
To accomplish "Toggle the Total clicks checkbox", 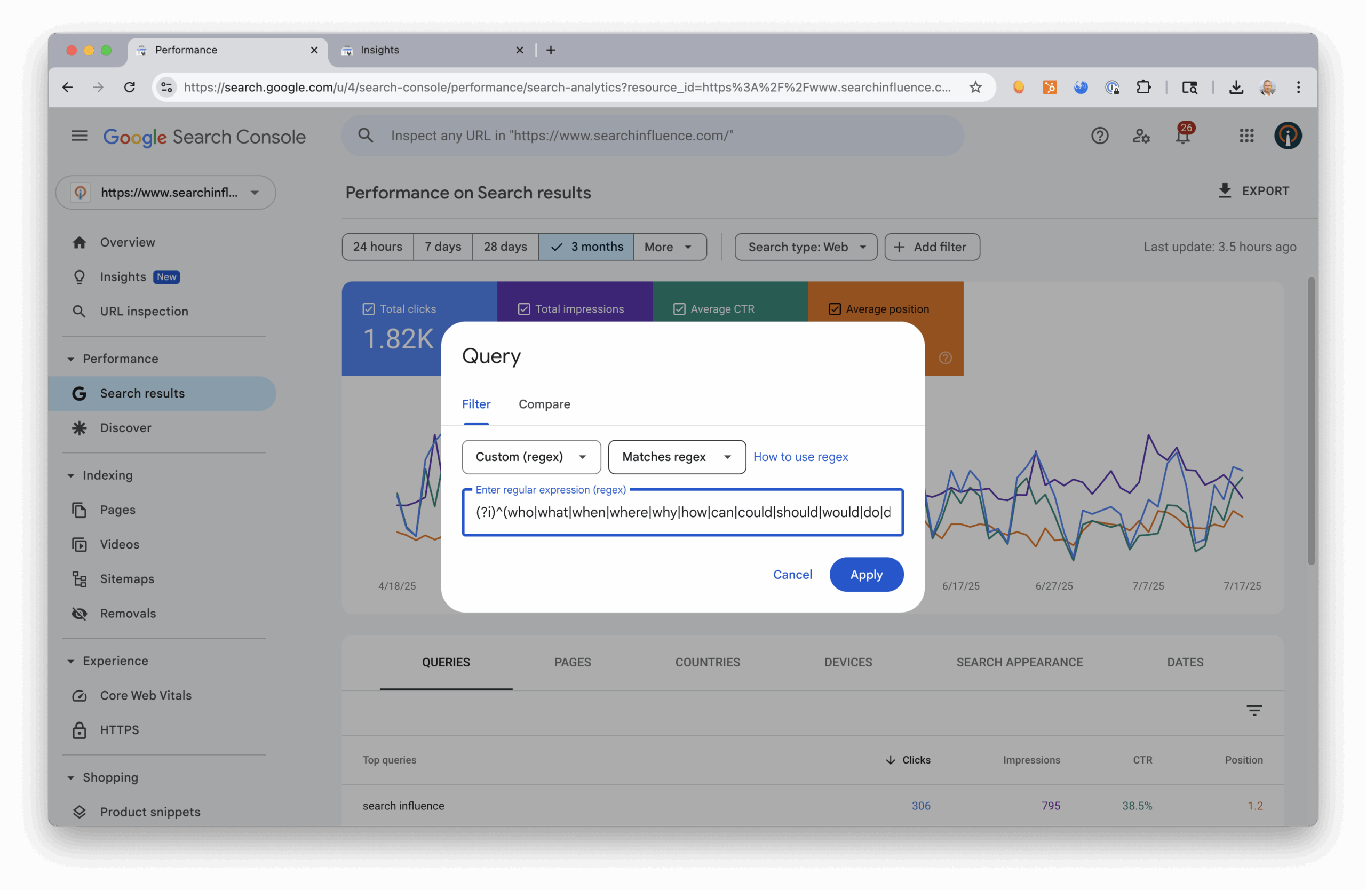I will coord(369,309).
